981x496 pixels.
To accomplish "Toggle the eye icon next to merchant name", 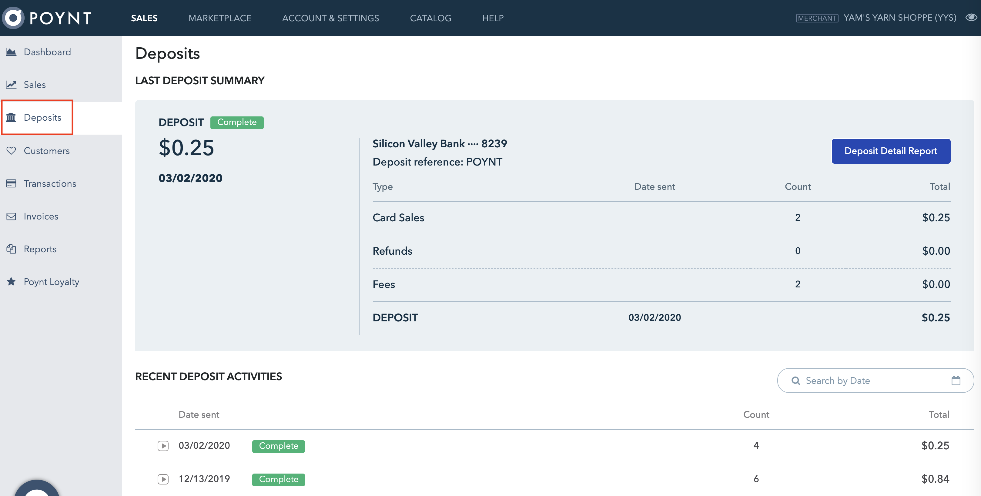I will pos(971,18).
